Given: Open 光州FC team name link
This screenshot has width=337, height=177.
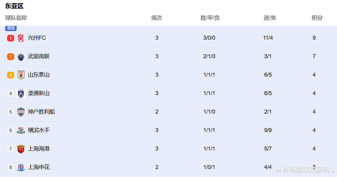Looking at the screenshot, I should coord(37,38).
